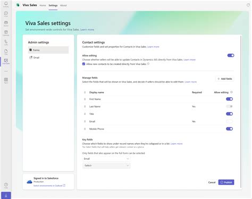Image resolution: width=252 pixels, height=199 pixels.
Task: Click the Salesforce cloud icon
Action: (x=29, y=181)
